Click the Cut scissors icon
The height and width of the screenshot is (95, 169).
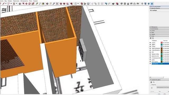pos(92,4)
